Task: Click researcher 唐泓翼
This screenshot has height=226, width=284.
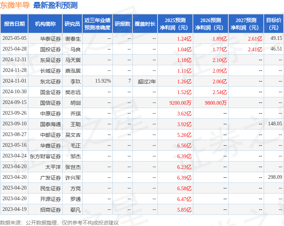Action: (73, 71)
